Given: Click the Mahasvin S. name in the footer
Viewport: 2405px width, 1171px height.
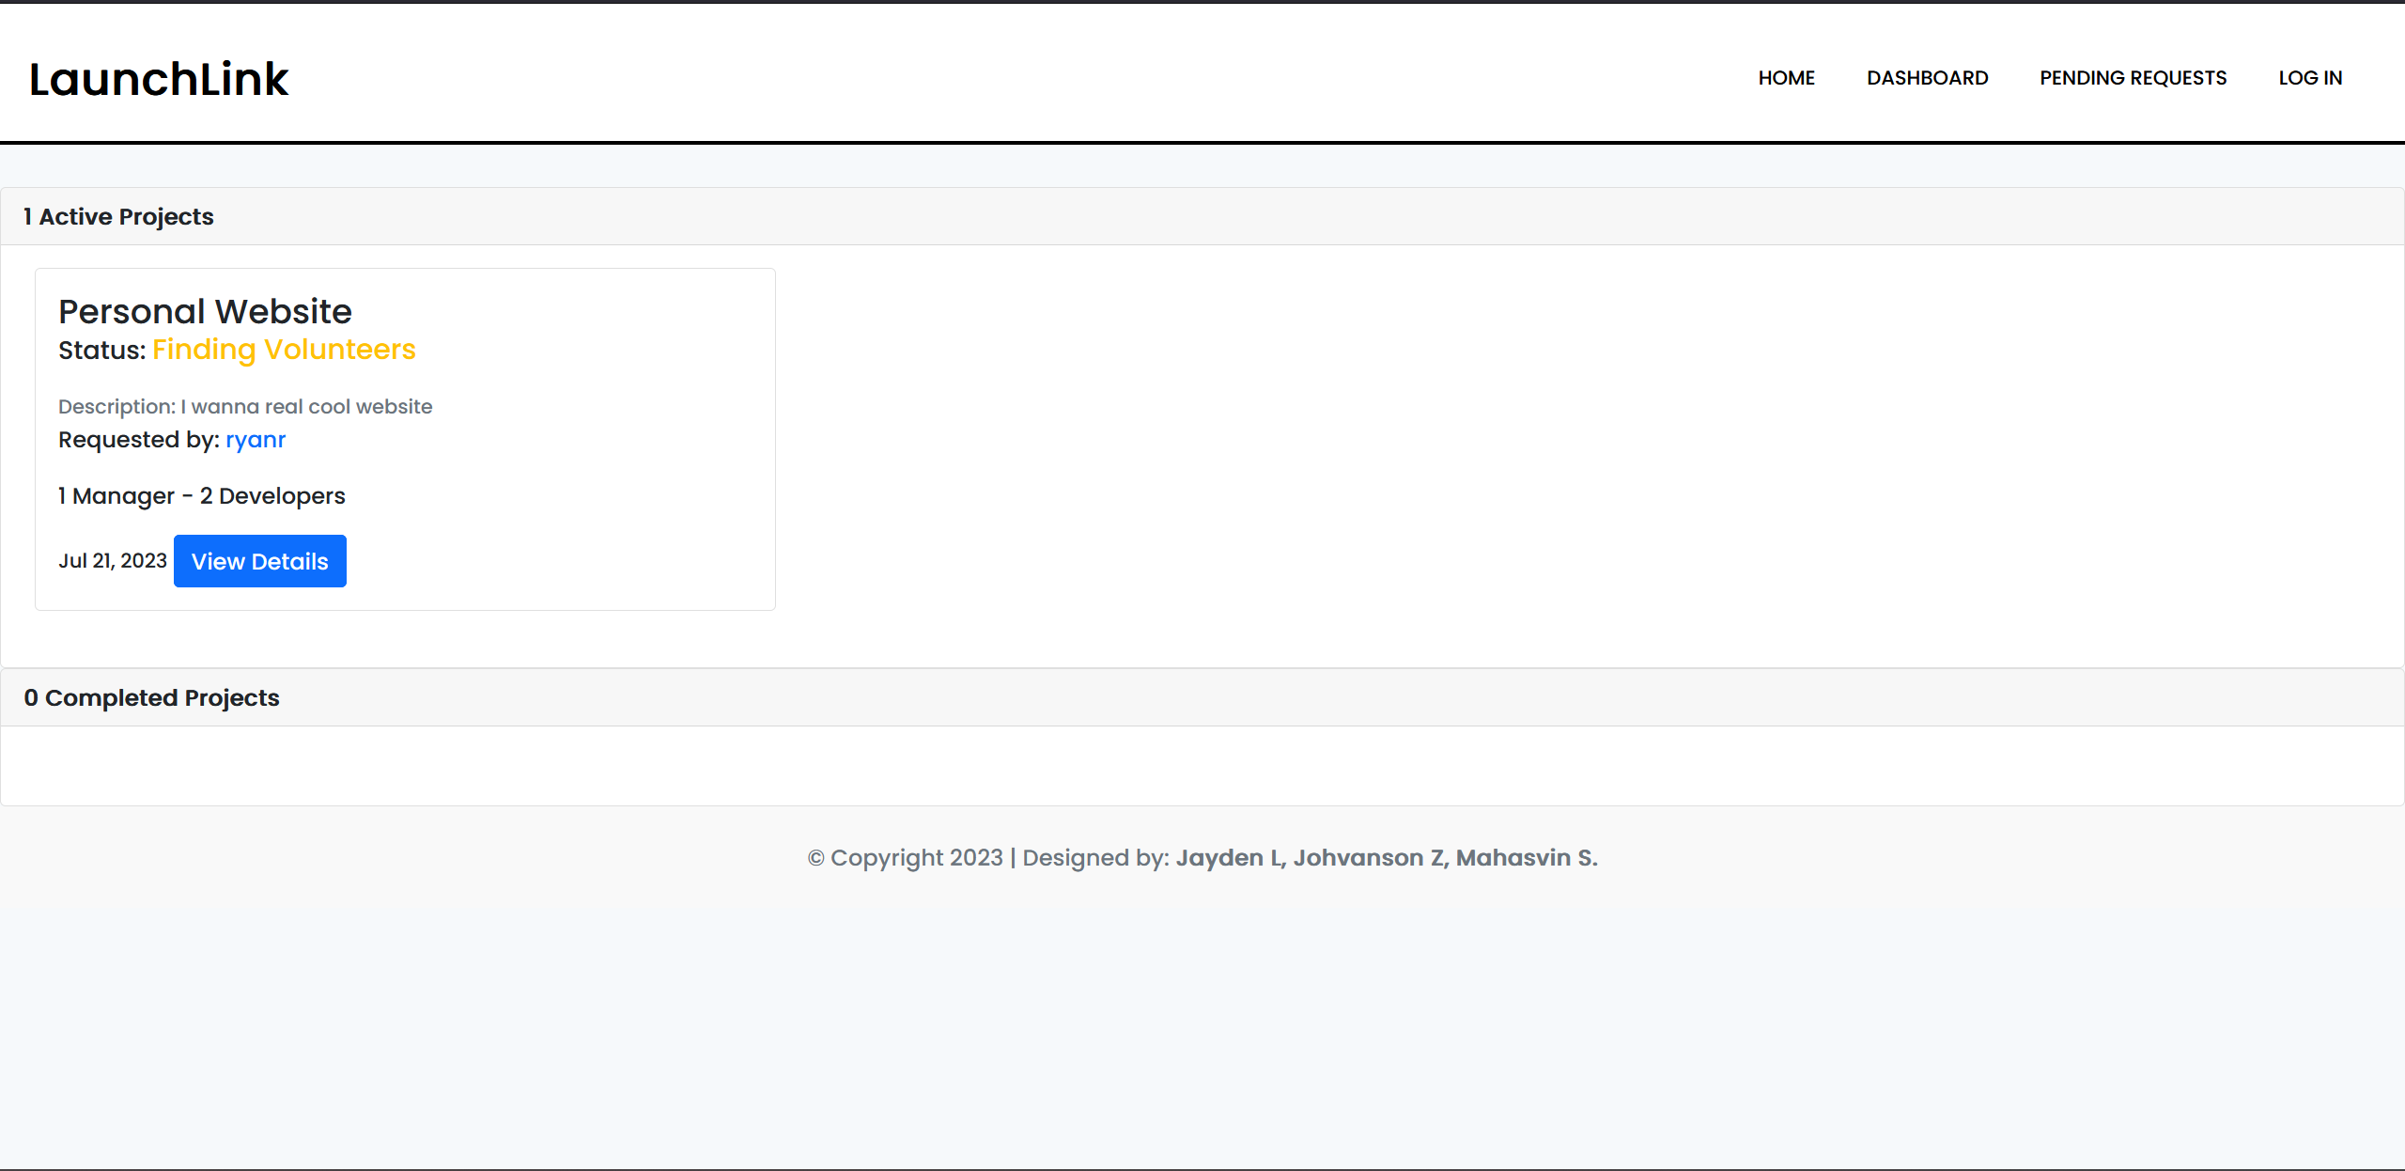Looking at the screenshot, I should point(1526,858).
